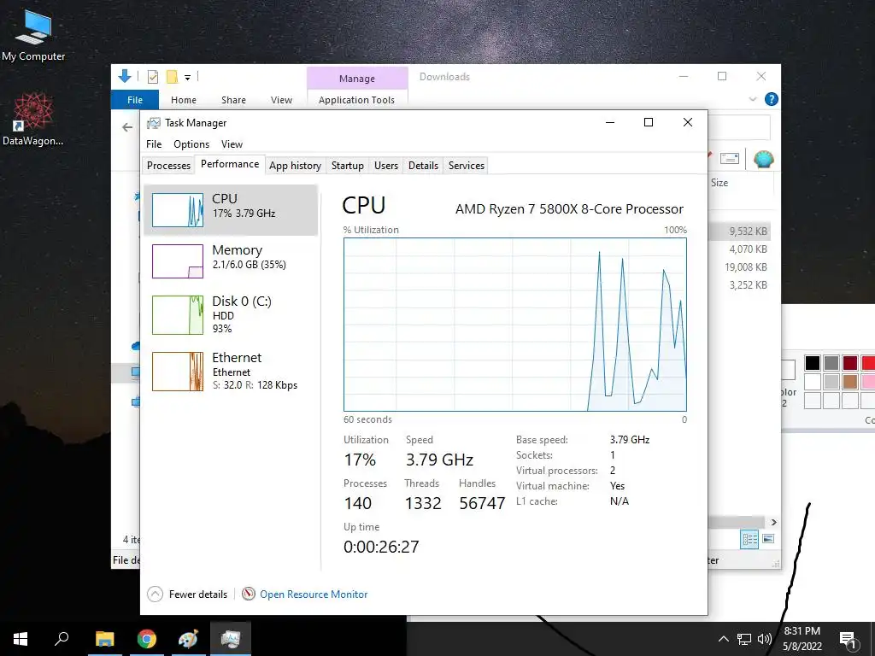Click the Explorer horizontal scrollbar right arrow
Image resolution: width=875 pixels, height=656 pixels.
point(773,522)
